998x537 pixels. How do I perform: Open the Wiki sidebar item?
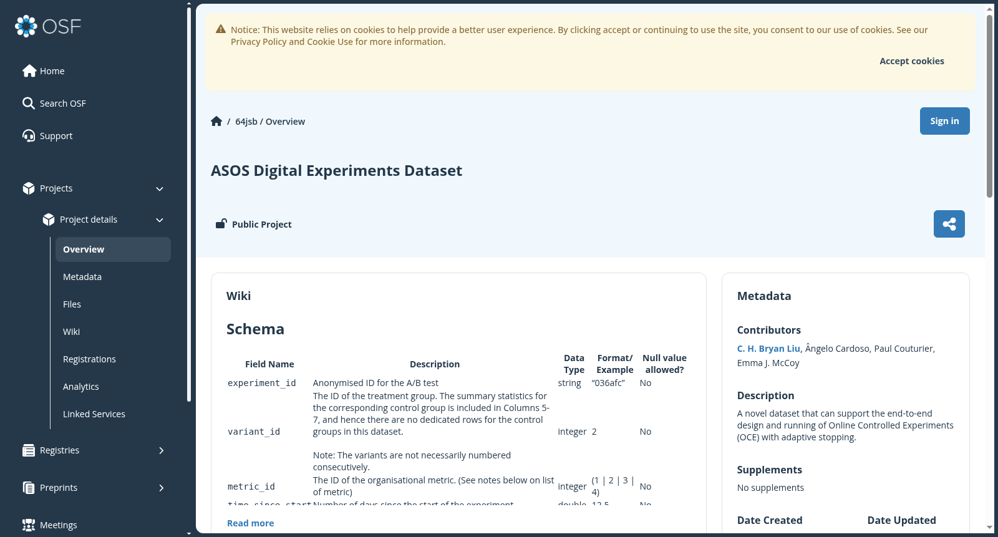coord(113,332)
